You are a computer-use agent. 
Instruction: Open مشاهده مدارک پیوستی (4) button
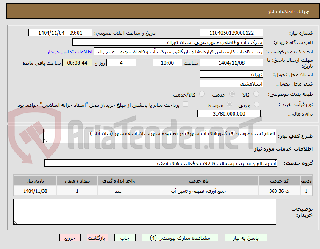click(x=180, y=238)
